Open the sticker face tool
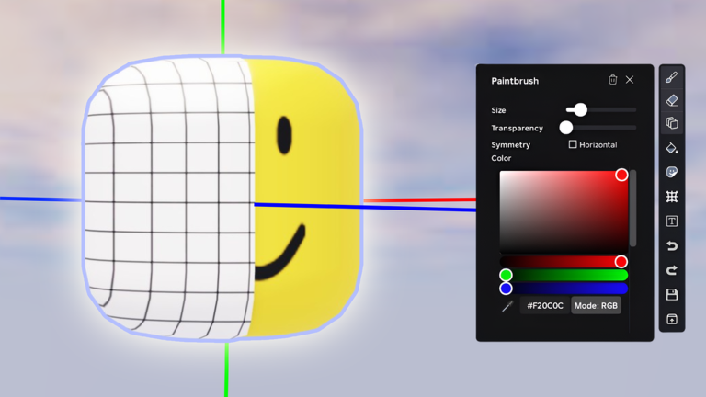 671,172
